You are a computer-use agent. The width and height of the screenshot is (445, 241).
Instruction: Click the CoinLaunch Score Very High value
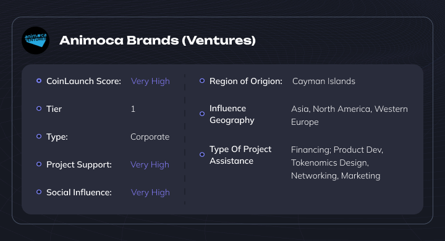(150, 81)
